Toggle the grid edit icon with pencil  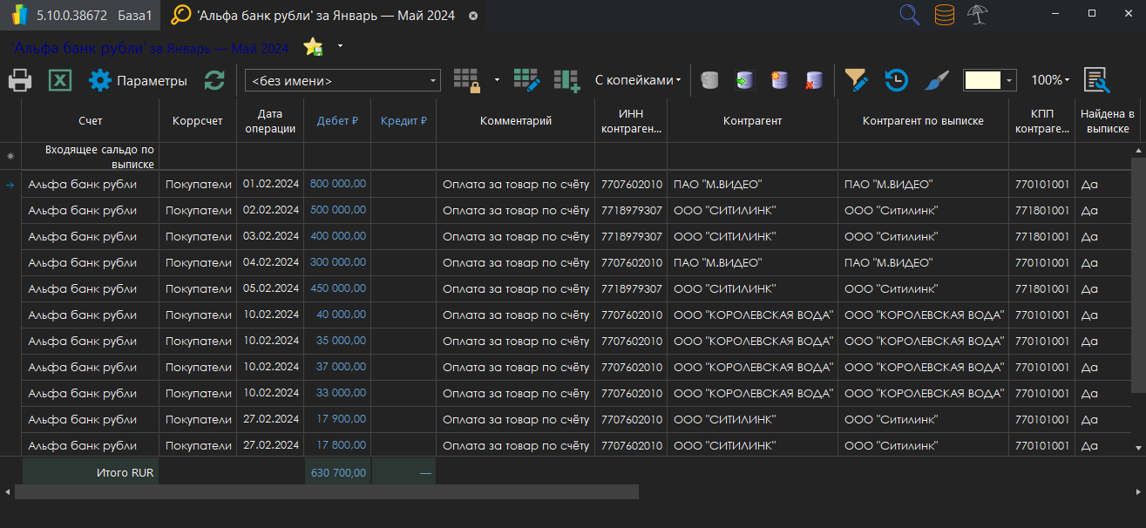tap(526, 80)
